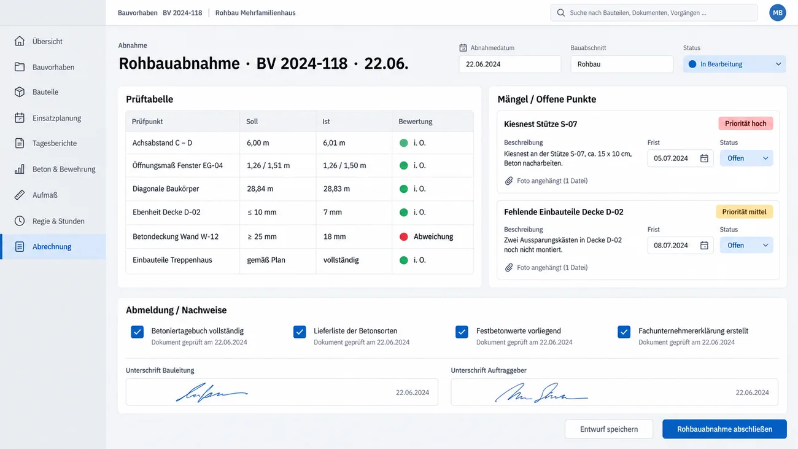Click paperclip icon on Kiesnest Stütze S-07 card
798x449 pixels.
pos(509,181)
